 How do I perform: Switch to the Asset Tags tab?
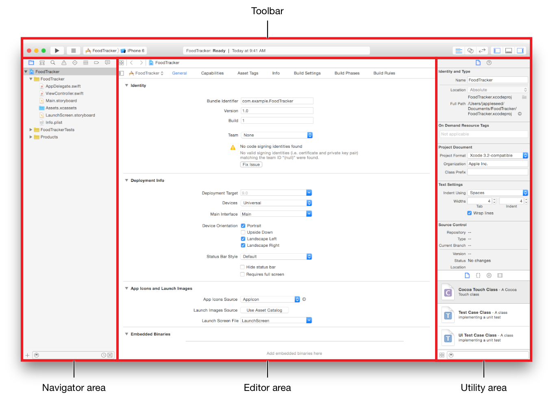pos(248,73)
